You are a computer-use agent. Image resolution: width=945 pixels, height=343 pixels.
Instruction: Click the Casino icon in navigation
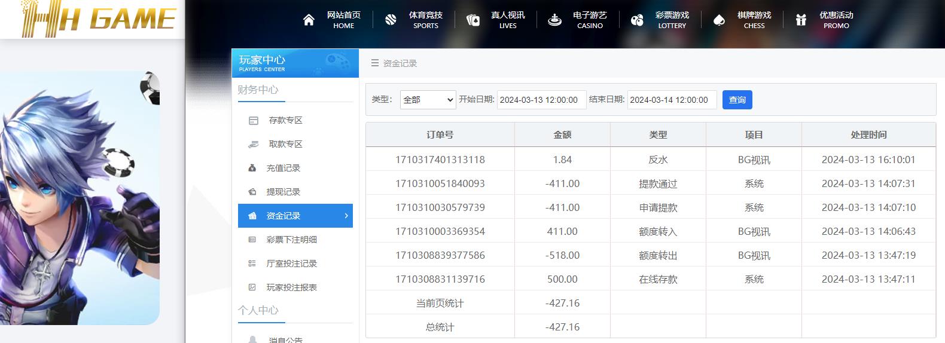point(554,20)
